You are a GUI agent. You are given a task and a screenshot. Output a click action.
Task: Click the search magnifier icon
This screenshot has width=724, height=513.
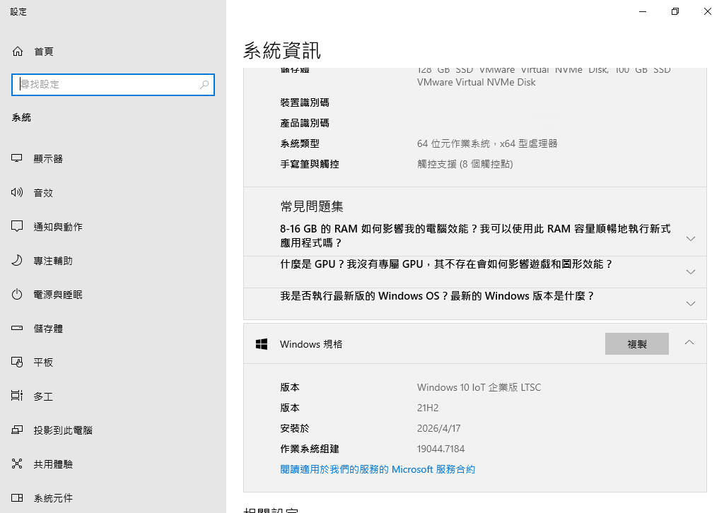[204, 85]
